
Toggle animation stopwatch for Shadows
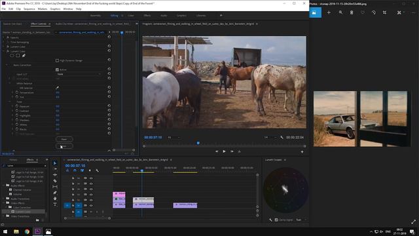tap(17, 120)
